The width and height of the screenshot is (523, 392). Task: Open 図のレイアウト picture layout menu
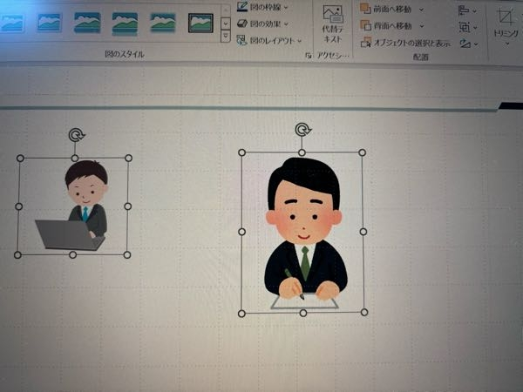(268, 41)
